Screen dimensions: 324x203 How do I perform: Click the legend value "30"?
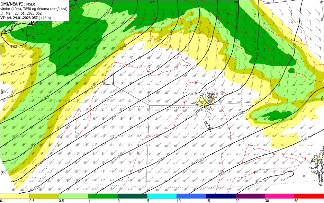(x=267, y=201)
